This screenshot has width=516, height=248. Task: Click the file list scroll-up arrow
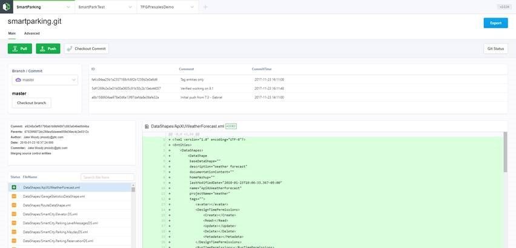pyautogui.click(x=133, y=185)
